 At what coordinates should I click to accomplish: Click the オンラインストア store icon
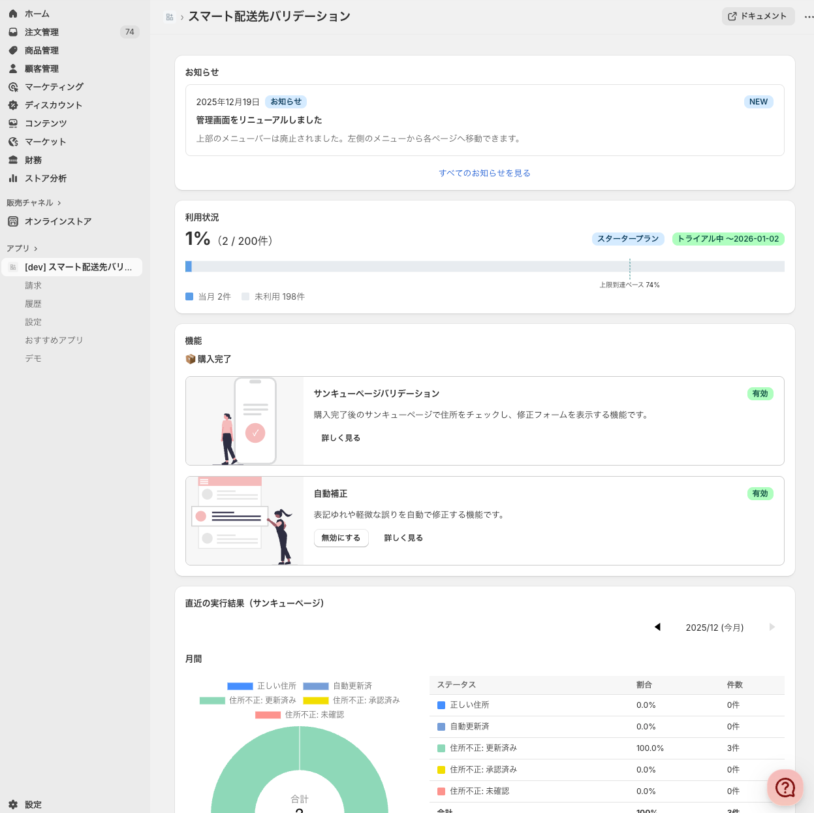pos(13,221)
